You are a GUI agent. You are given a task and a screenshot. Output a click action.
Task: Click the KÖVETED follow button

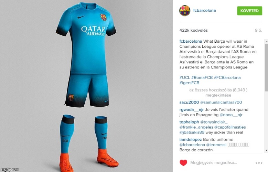(249, 11)
